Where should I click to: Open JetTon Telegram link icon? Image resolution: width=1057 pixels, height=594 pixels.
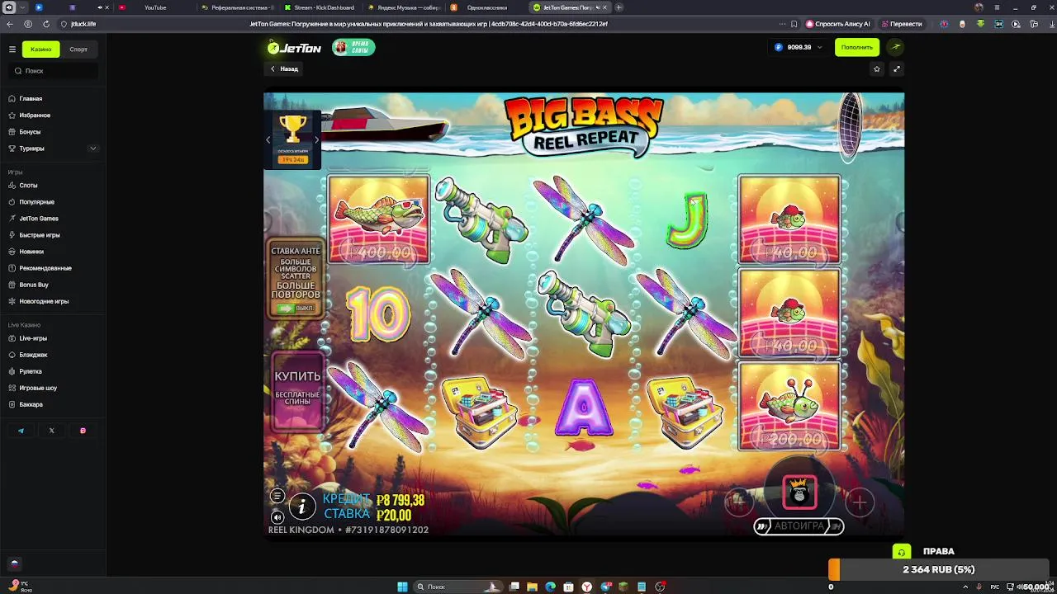point(21,431)
